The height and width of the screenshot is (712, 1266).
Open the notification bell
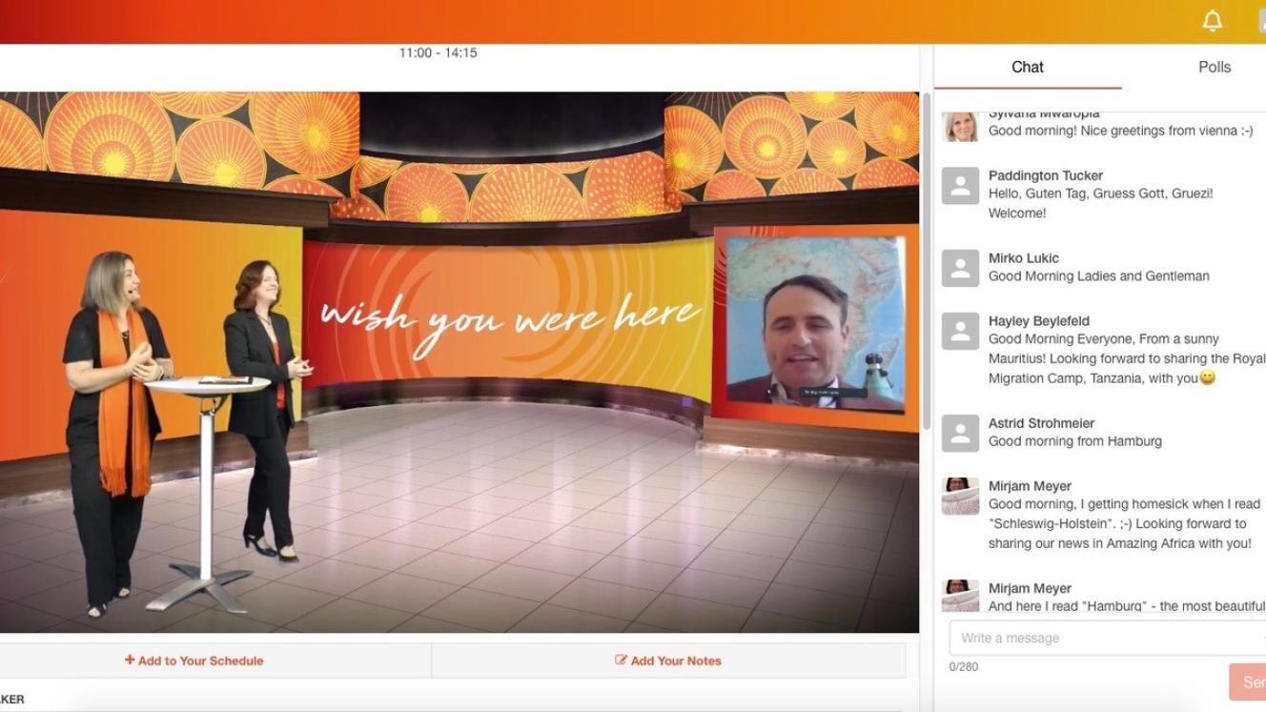[1212, 21]
